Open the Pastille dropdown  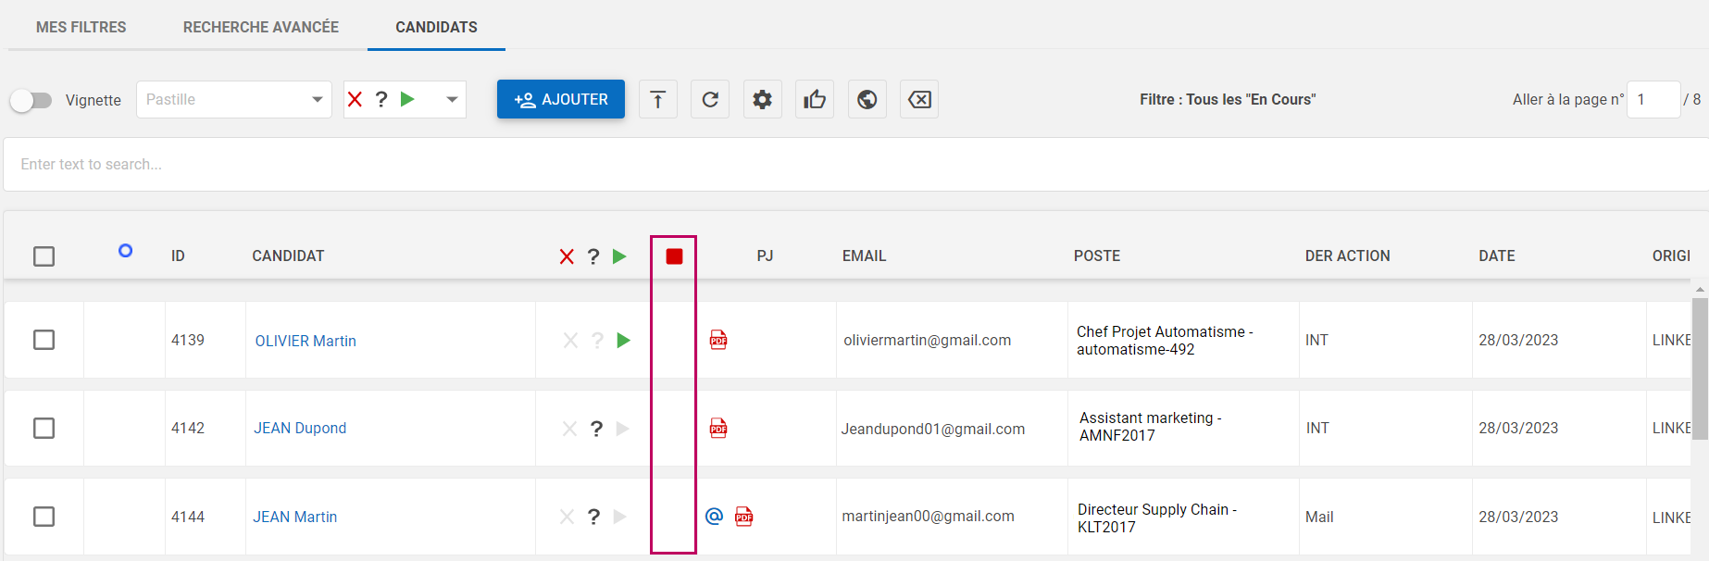[233, 100]
